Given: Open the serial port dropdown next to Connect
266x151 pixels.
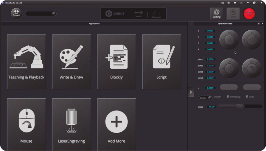Looking at the screenshot, I should pos(41,14).
